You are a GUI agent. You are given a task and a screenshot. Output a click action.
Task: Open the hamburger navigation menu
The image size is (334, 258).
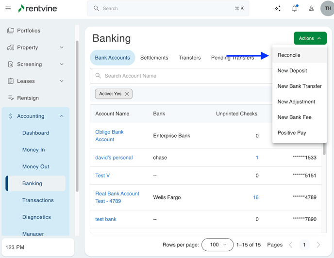click(x=8, y=8)
